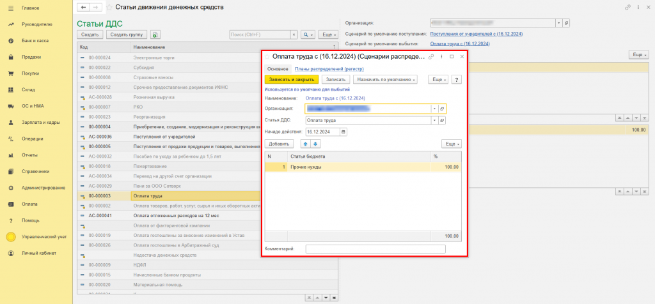Image resolution: width=655 pixels, height=304 pixels.
Task: Open the Продажи section in sidebar
Action: 31,57
